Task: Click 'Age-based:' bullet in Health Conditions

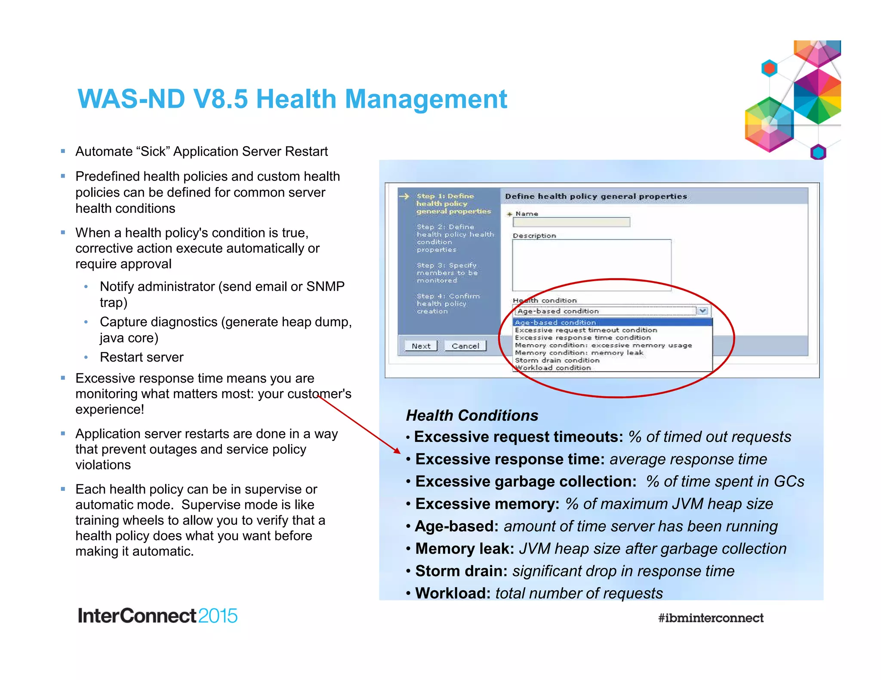Action: click(x=456, y=526)
